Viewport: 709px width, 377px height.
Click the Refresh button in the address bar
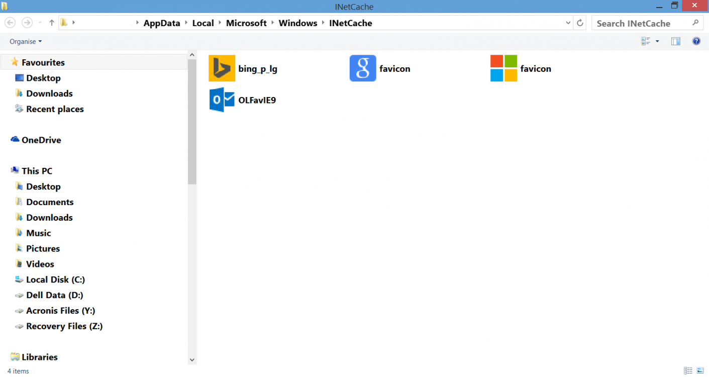point(580,23)
